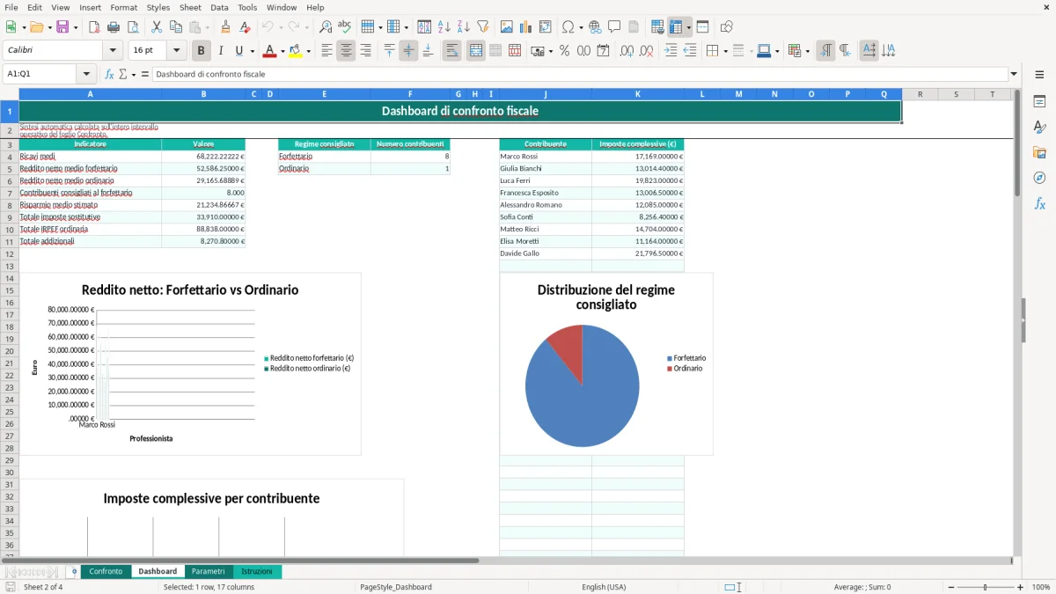Expand formula bar arrow
The height and width of the screenshot is (594, 1056).
coord(1014,74)
